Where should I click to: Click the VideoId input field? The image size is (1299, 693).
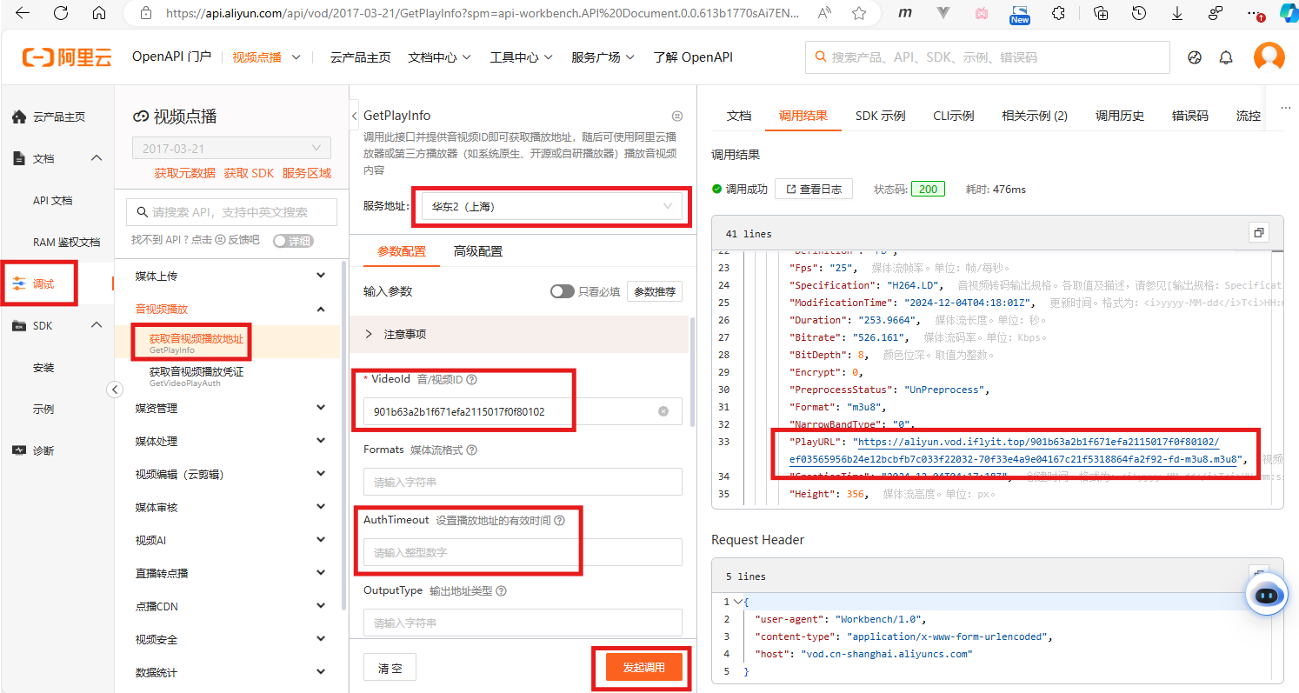click(x=523, y=411)
